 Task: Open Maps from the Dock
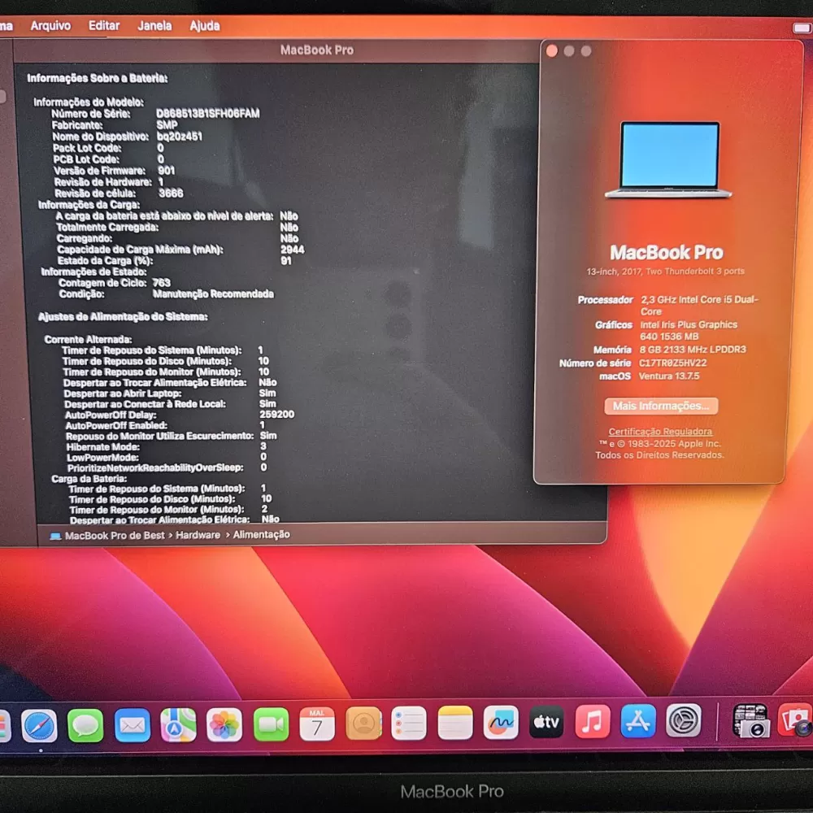coord(178,725)
